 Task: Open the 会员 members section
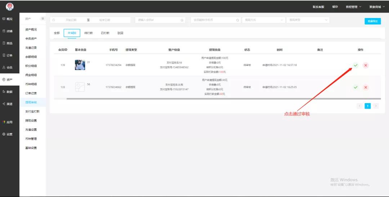pos(10,67)
